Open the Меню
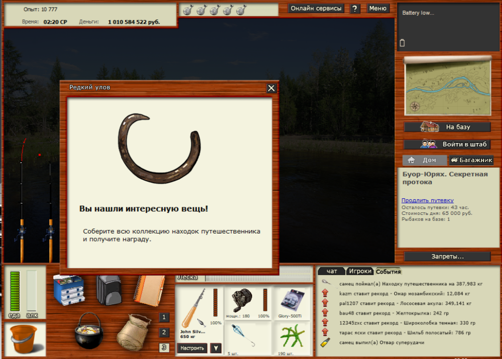502x359 pixels. point(378,9)
